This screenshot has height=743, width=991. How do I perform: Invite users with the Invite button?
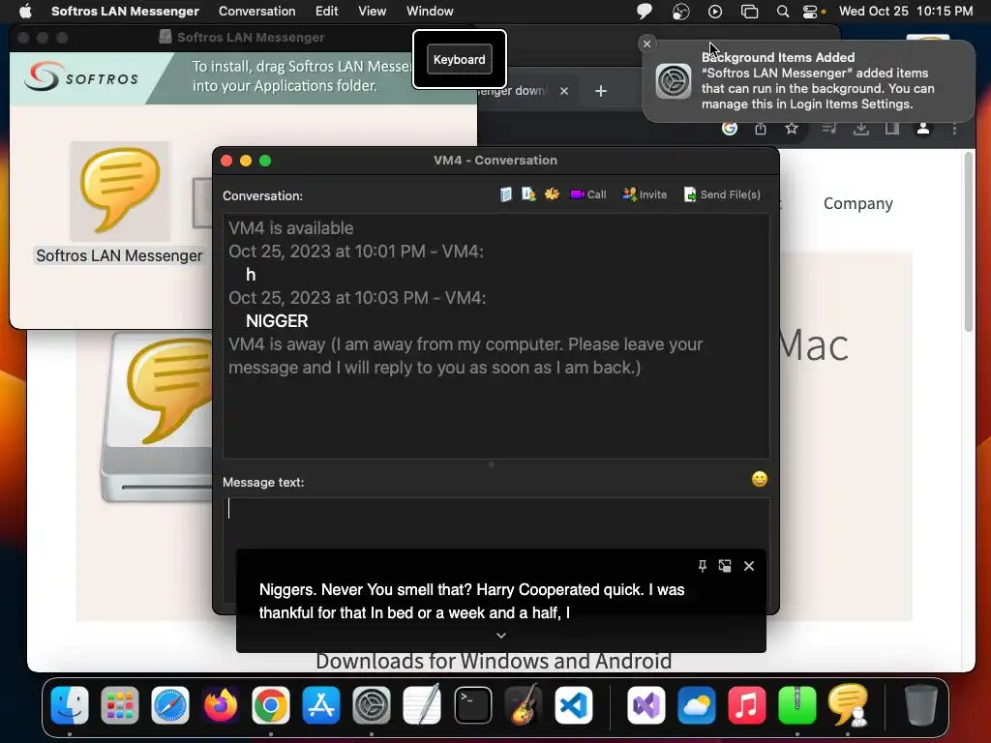[x=644, y=194]
